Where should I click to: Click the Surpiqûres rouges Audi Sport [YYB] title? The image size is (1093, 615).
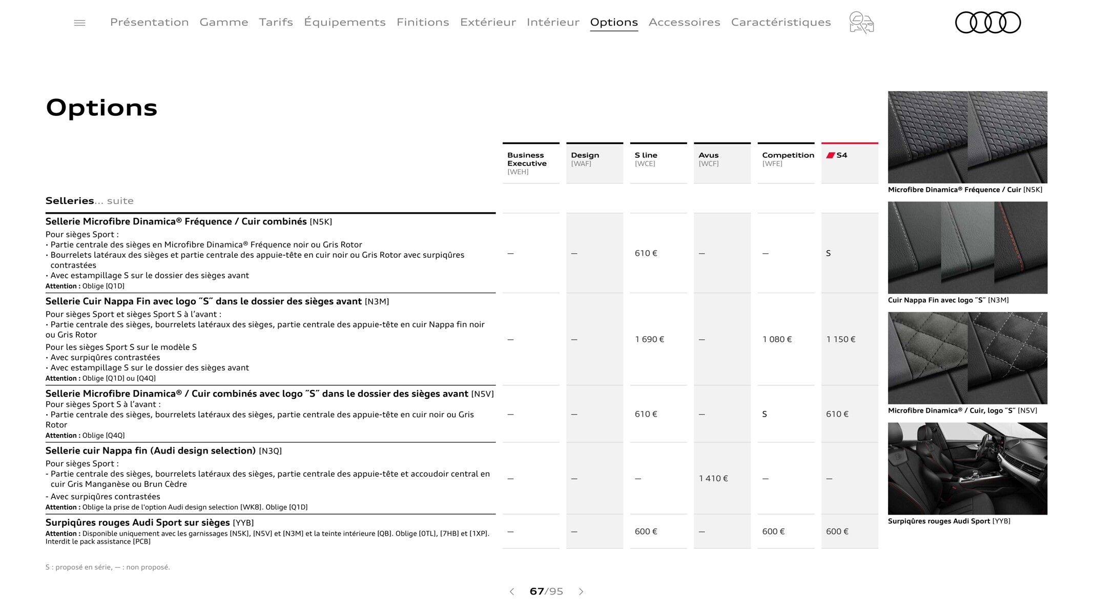[x=150, y=522]
